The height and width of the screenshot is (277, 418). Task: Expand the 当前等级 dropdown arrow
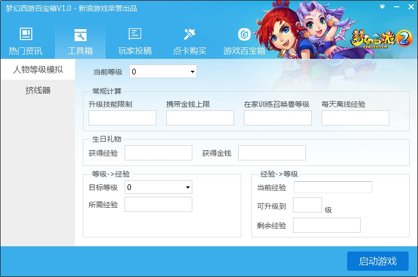192,72
